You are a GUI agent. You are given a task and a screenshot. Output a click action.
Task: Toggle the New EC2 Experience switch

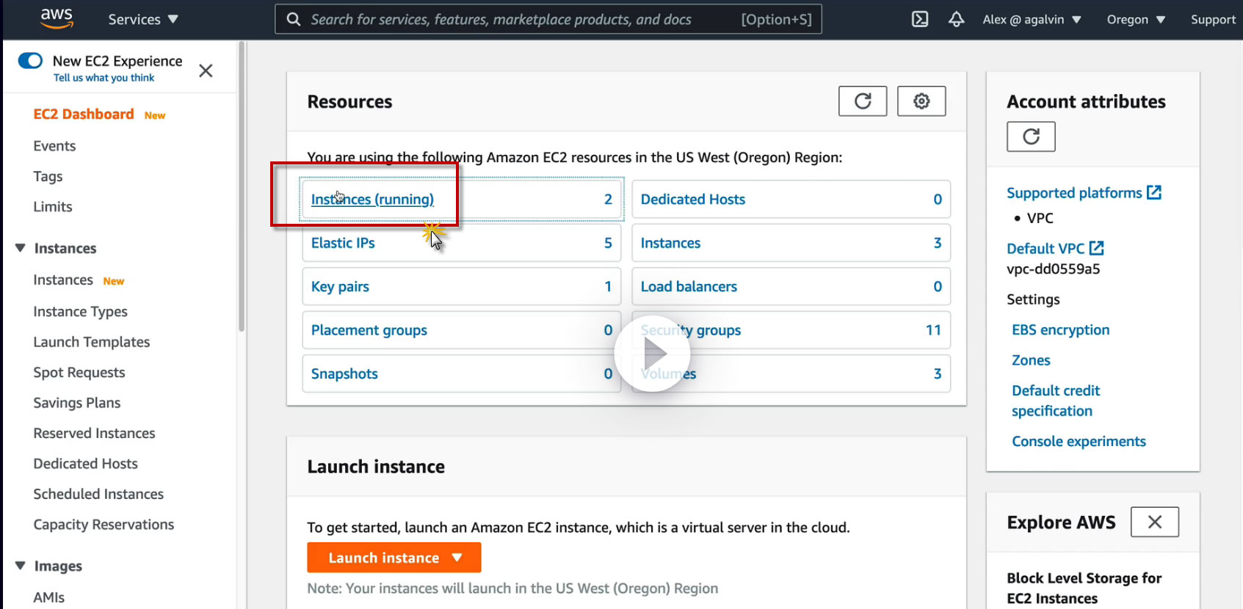coord(30,61)
